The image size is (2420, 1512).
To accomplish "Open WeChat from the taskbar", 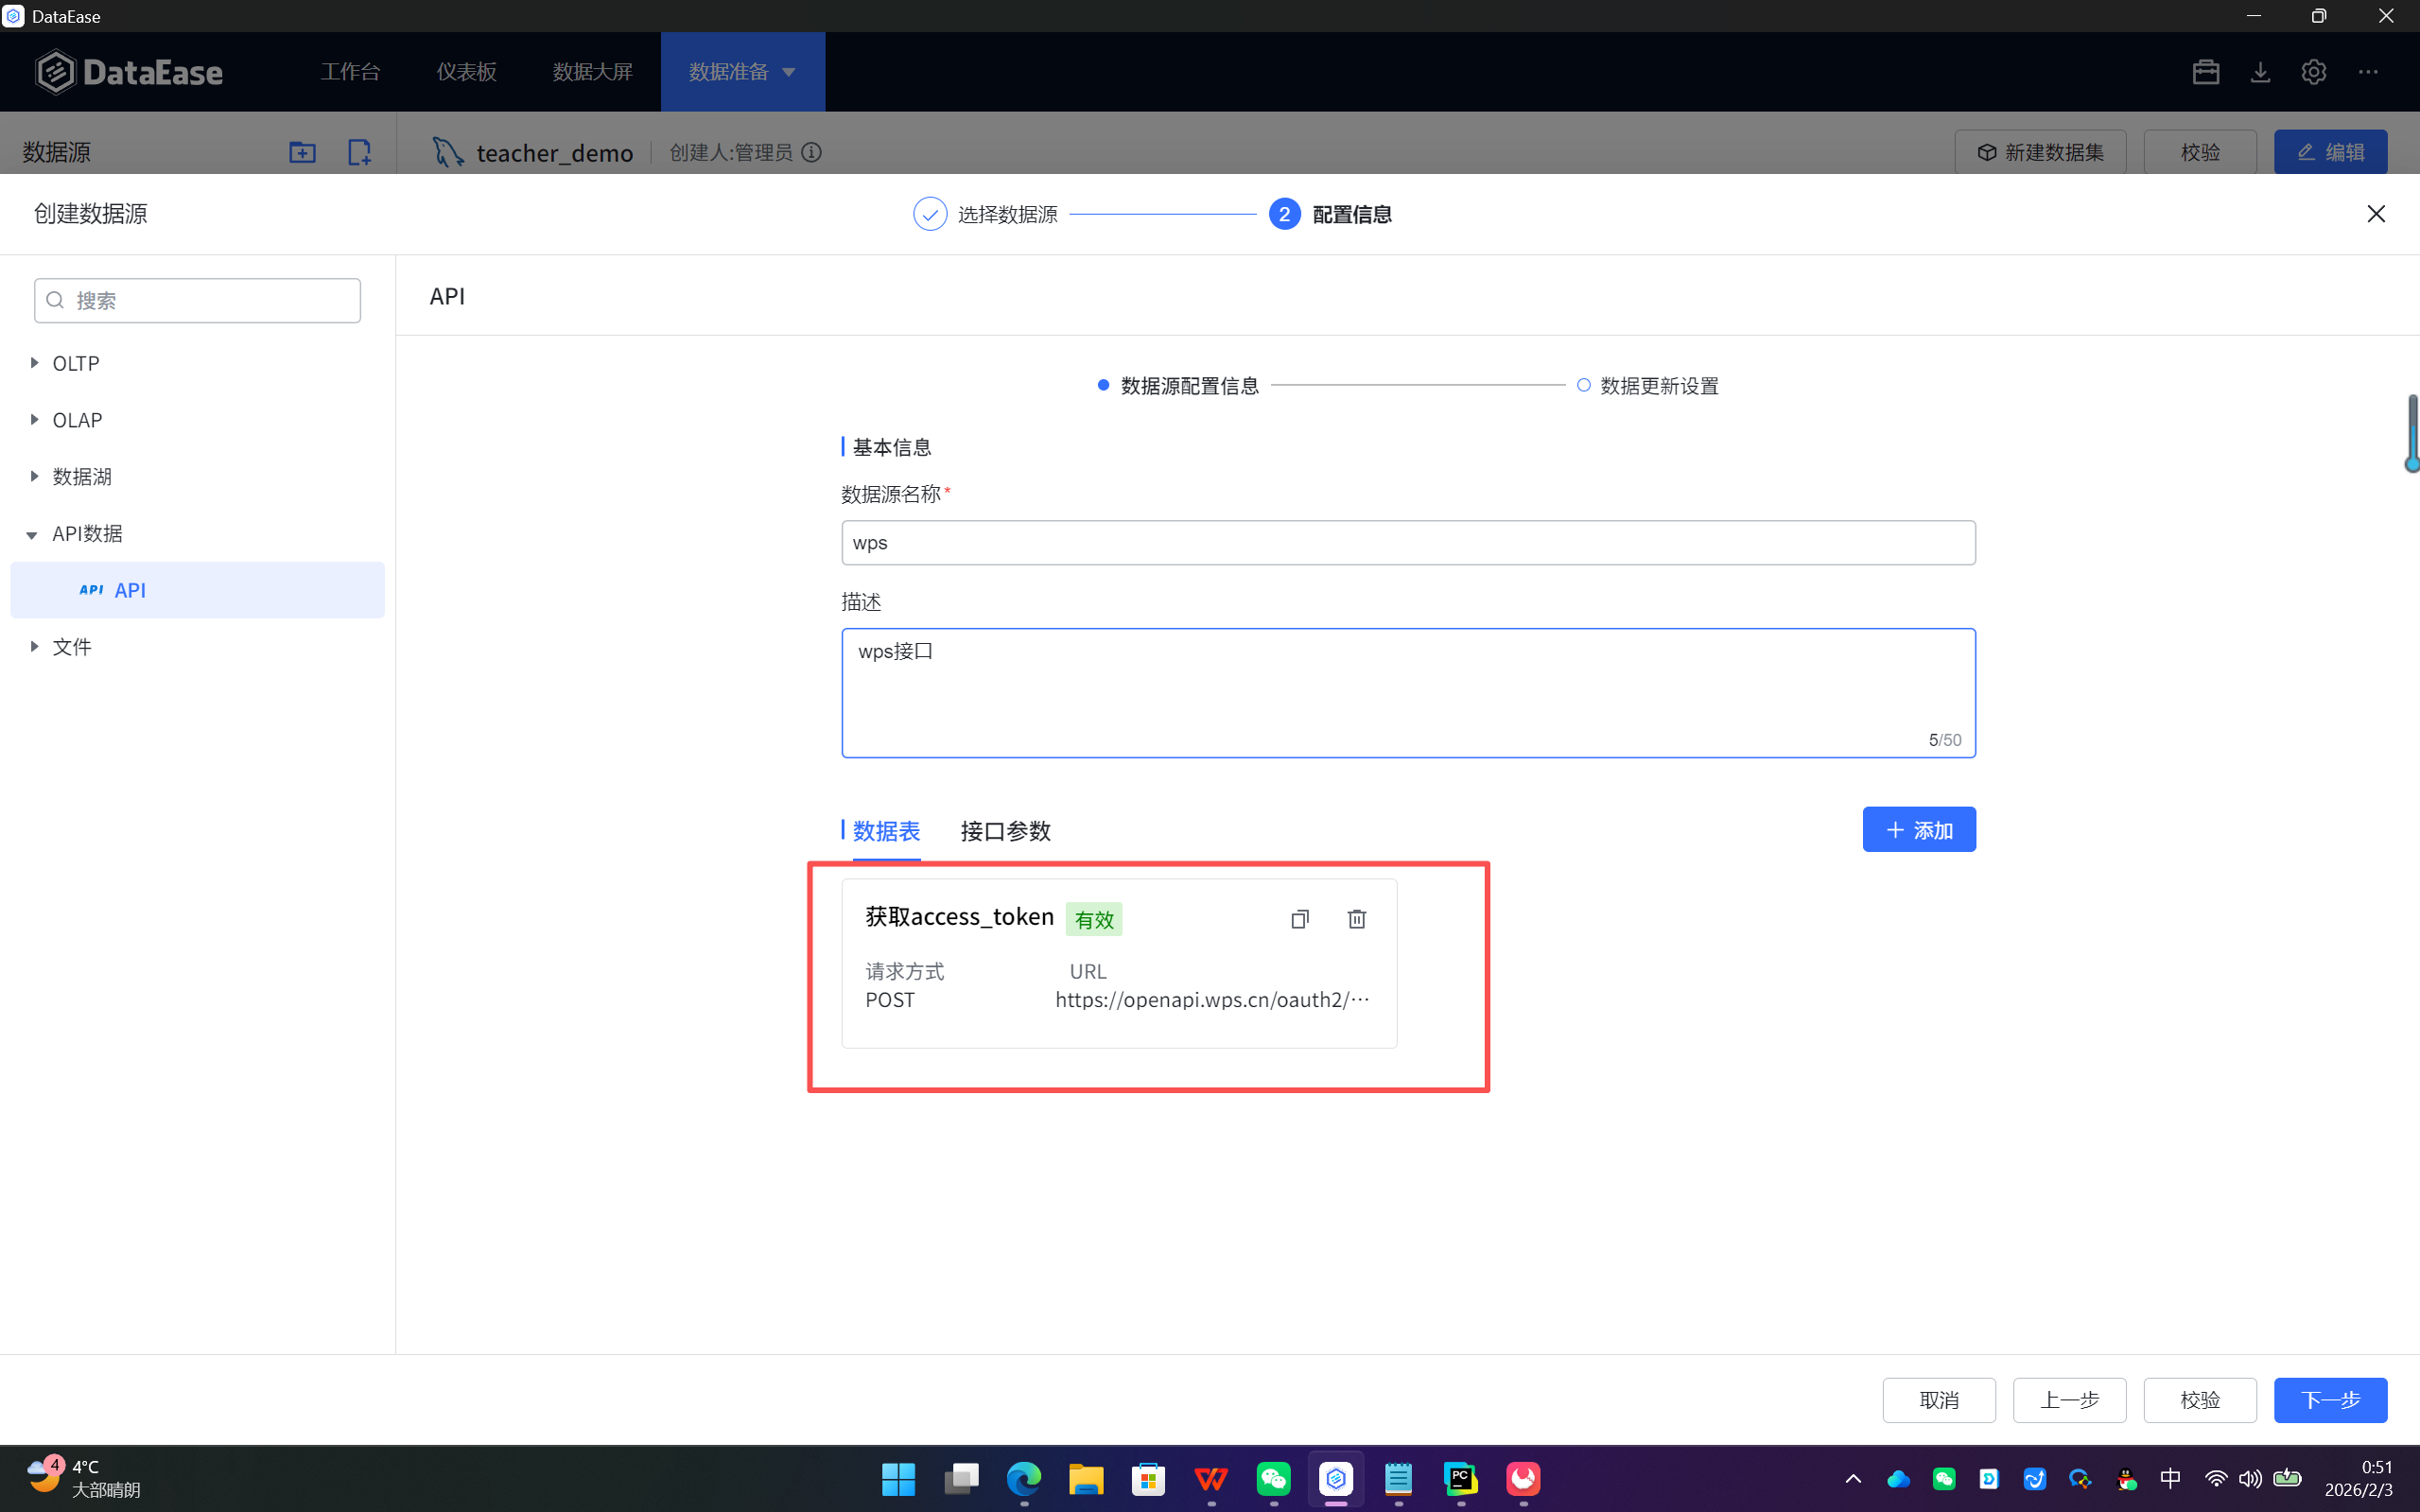I will pyautogui.click(x=1273, y=1478).
